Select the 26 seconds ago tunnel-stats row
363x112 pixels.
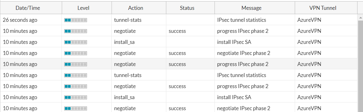pos(179,20)
